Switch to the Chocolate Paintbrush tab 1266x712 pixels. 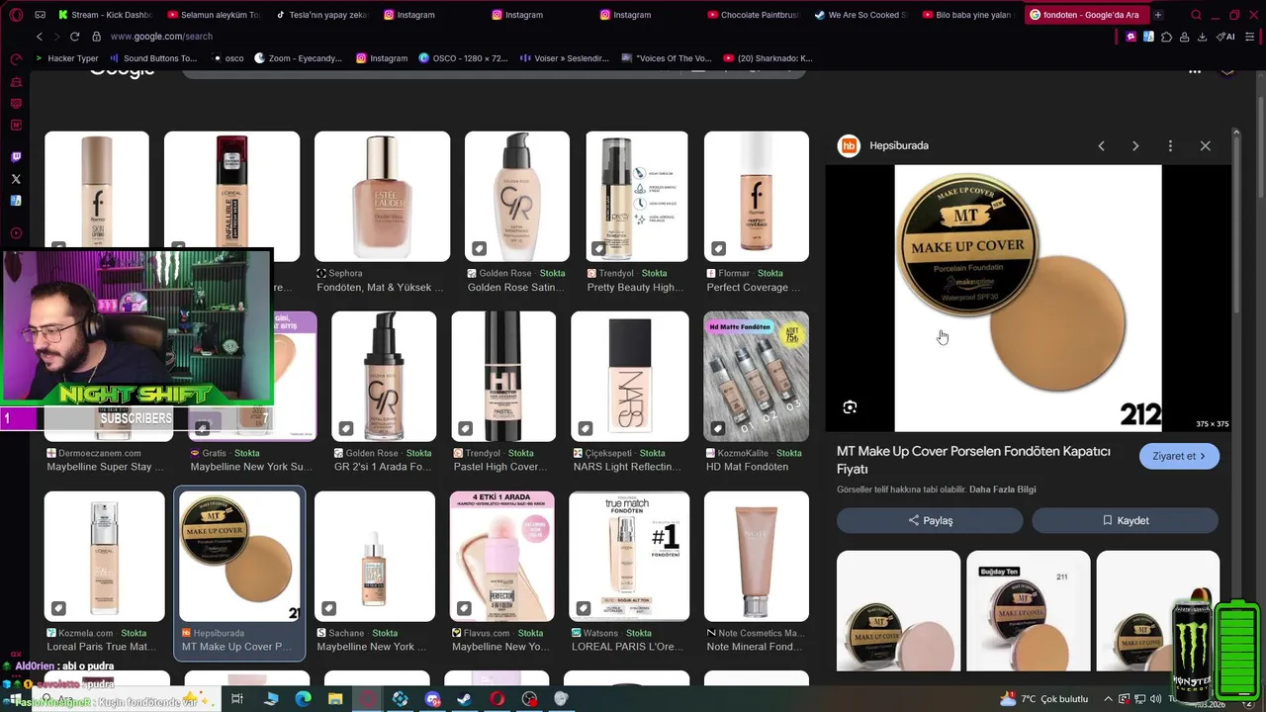(x=754, y=15)
